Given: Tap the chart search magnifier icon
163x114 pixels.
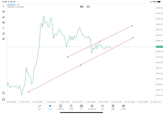Looking at the screenshot, I should coord(4,93).
